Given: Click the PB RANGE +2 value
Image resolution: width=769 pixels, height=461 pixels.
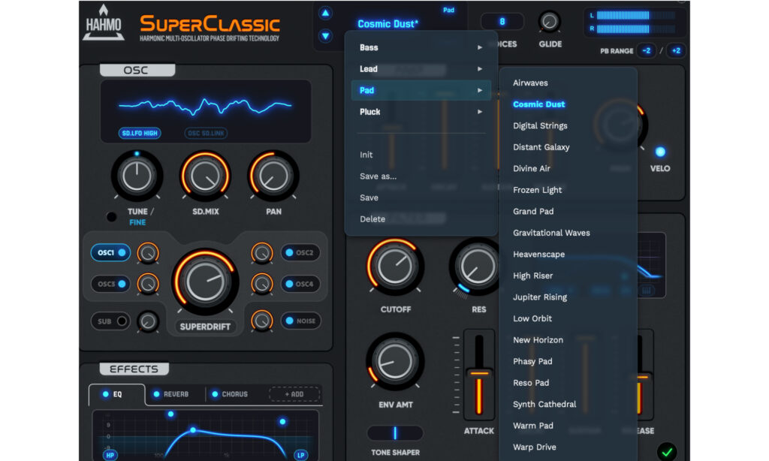Looking at the screenshot, I should pyautogui.click(x=676, y=50).
